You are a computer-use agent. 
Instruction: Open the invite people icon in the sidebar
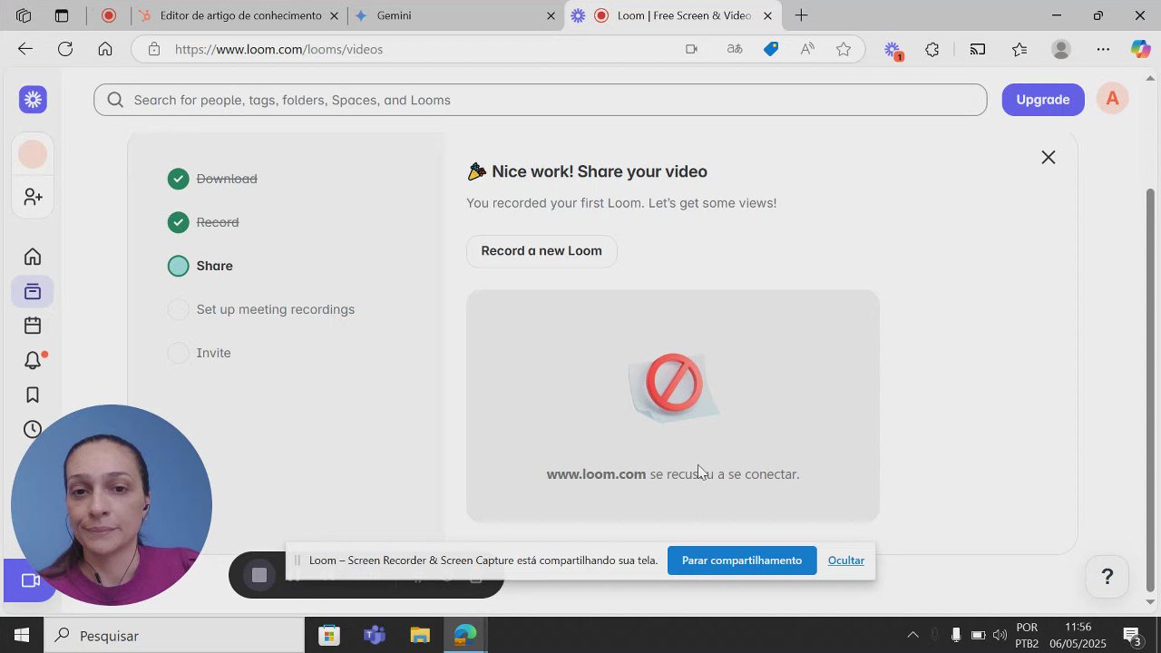pyautogui.click(x=33, y=197)
